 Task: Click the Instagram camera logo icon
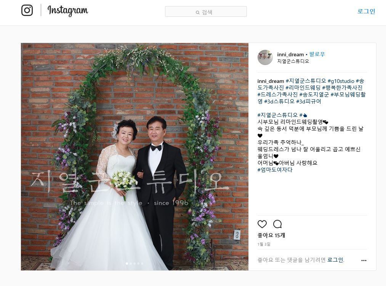pos(27,10)
